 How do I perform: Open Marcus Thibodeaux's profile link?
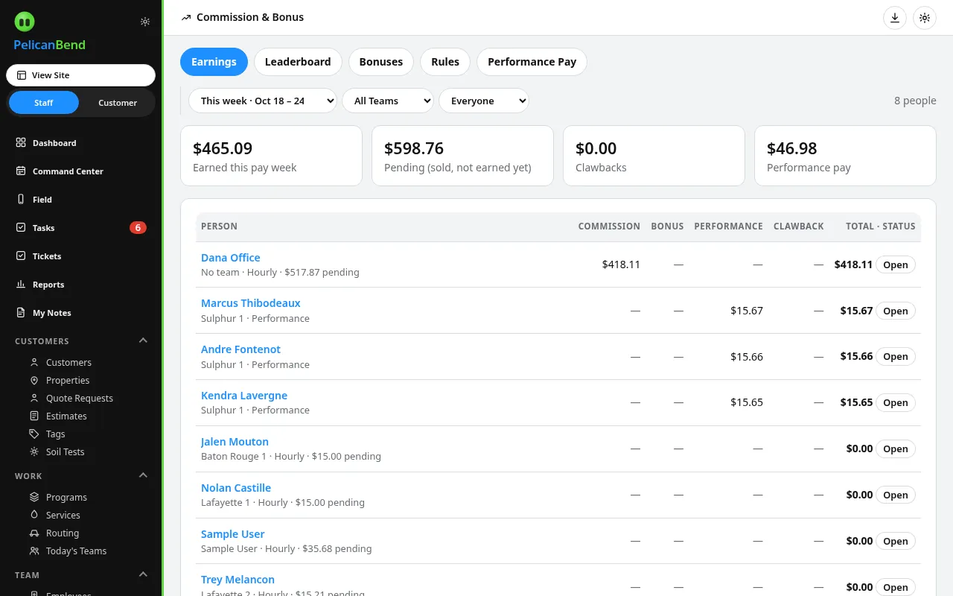[251, 303]
